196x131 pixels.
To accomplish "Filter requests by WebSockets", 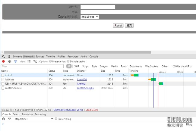I will 152,66.
